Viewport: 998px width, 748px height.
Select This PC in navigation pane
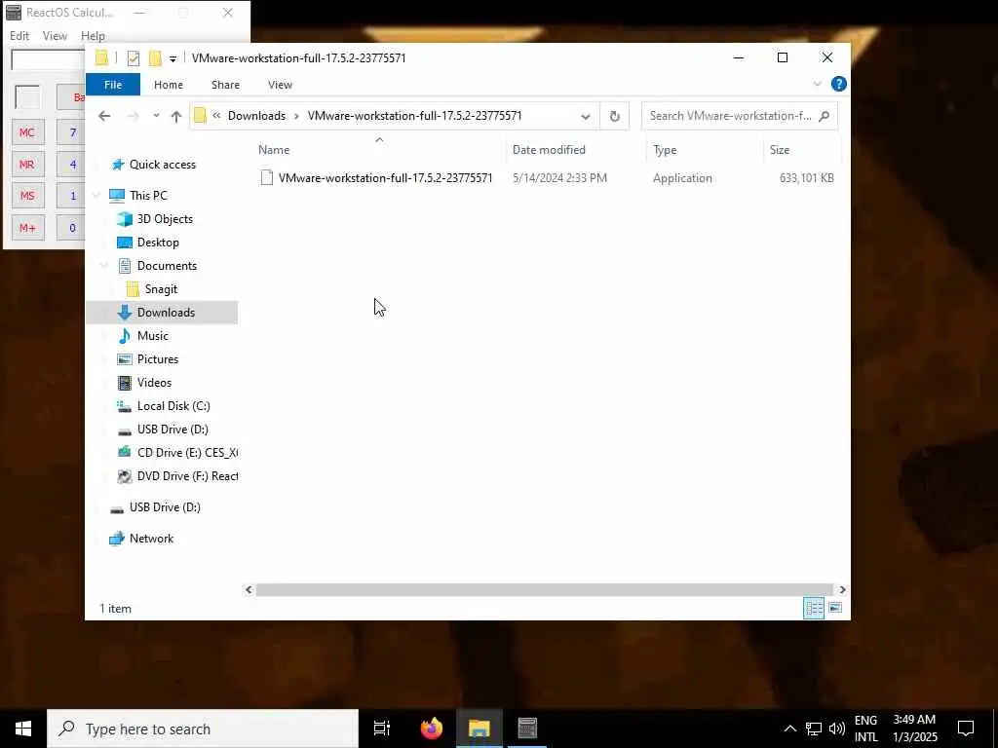148,196
